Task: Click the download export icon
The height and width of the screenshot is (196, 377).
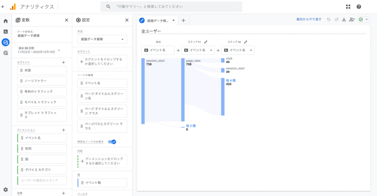Action: coord(344,20)
